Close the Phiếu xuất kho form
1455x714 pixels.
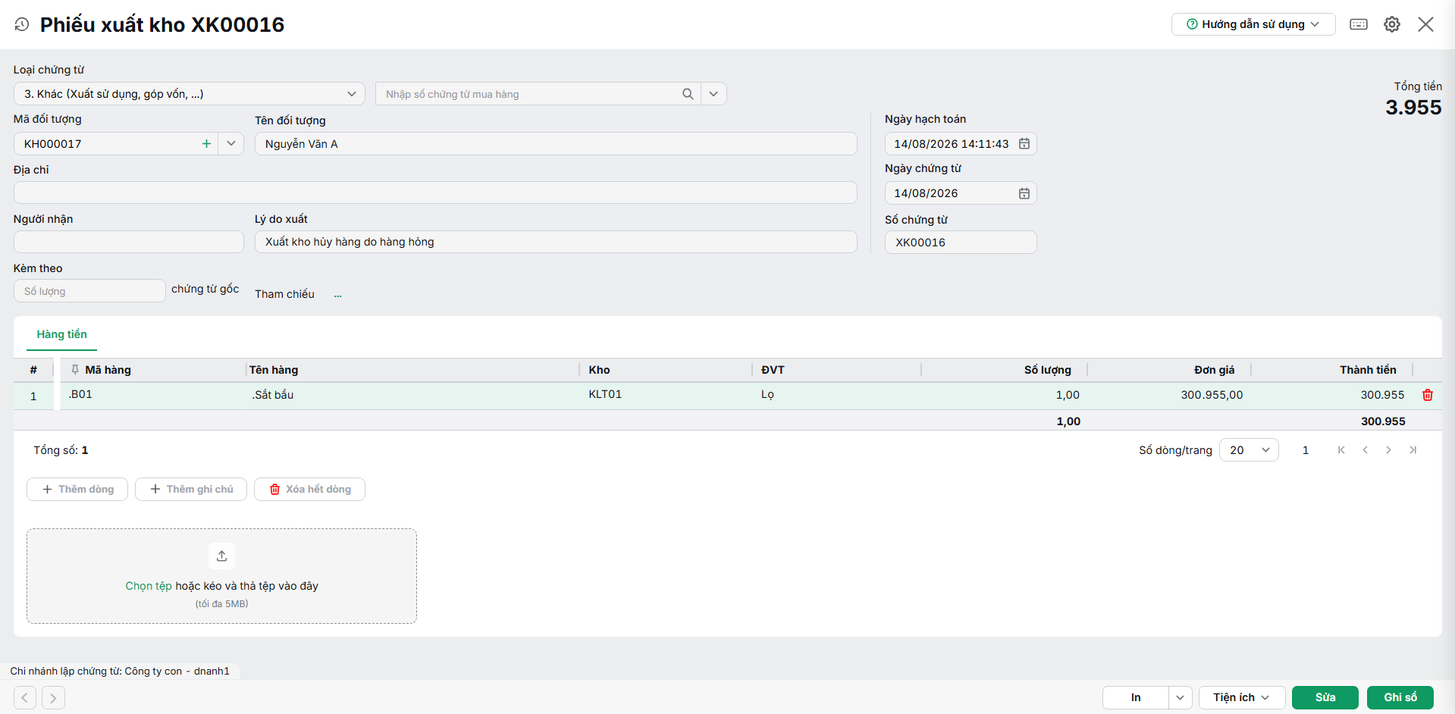[x=1425, y=24]
